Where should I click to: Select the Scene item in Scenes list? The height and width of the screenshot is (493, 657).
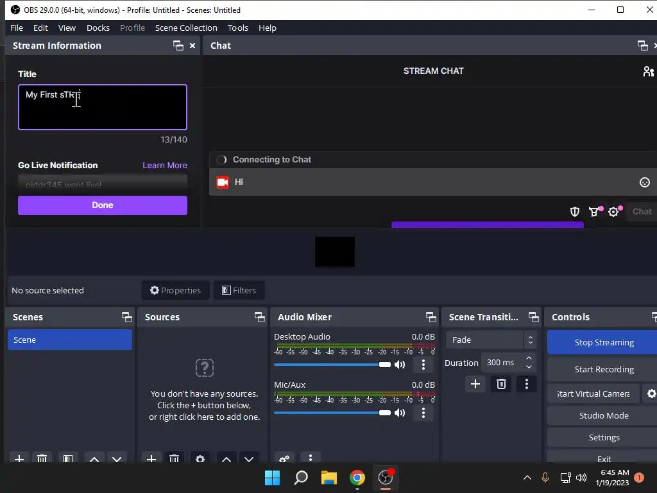(x=70, y=340)
